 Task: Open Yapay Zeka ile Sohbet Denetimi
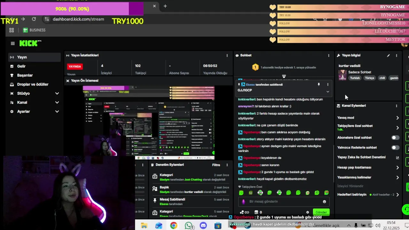(361, 157)
